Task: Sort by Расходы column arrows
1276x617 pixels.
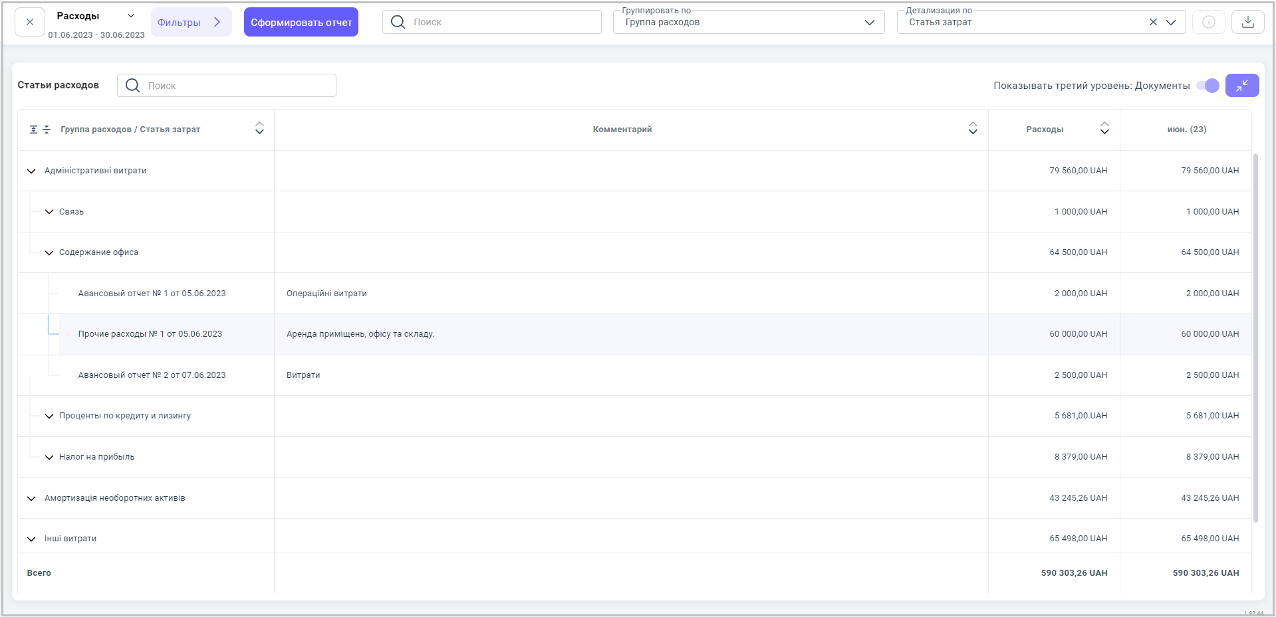Action: 1104,129
